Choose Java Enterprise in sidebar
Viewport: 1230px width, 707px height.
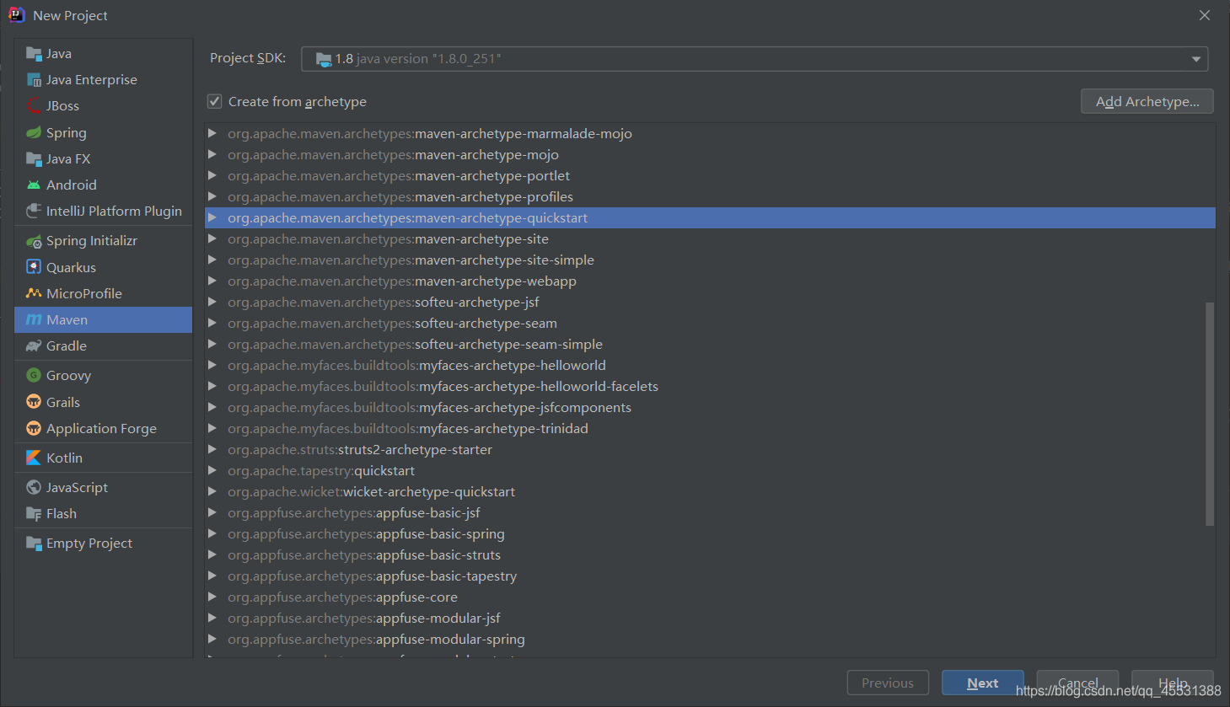[104, 80]
